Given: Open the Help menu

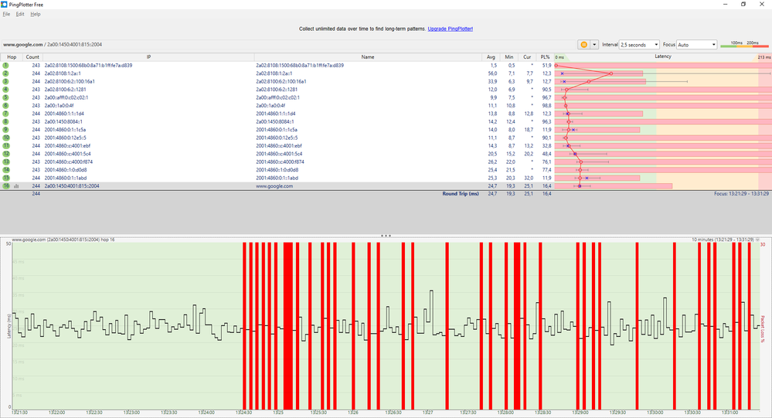Looking at the screenshot, I should [x=36, y=14].
